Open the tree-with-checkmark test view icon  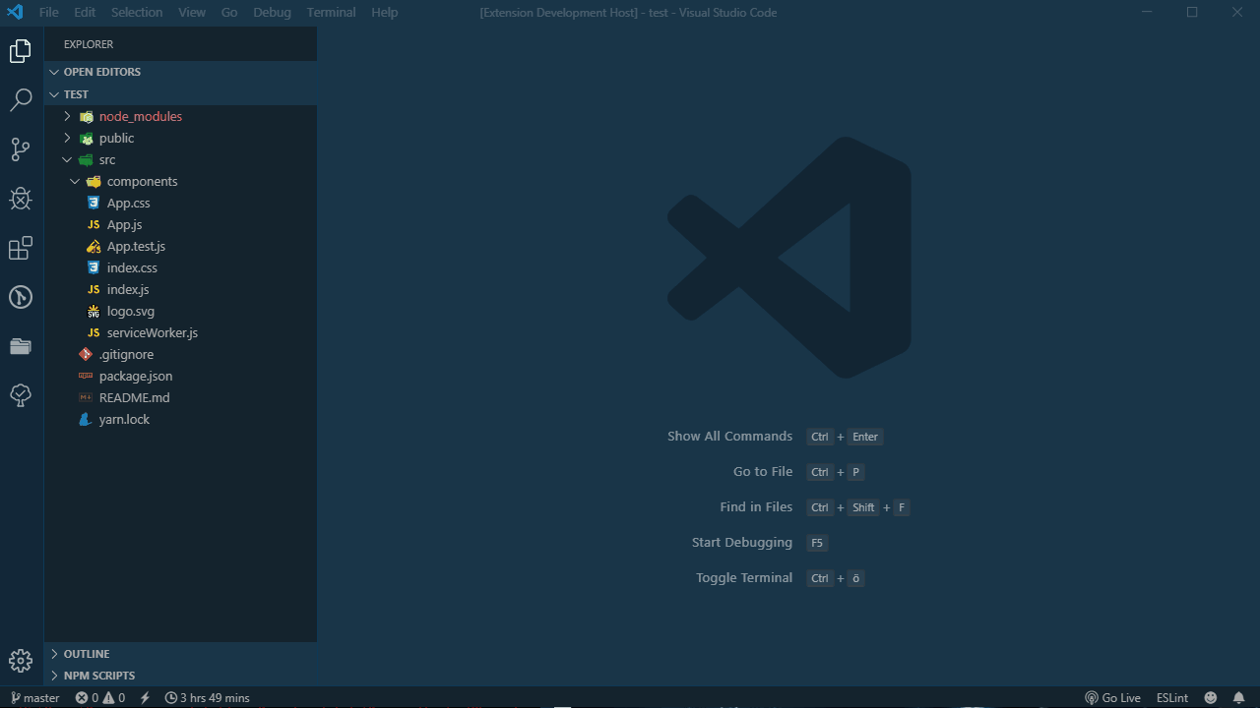(x=21, y=395)
